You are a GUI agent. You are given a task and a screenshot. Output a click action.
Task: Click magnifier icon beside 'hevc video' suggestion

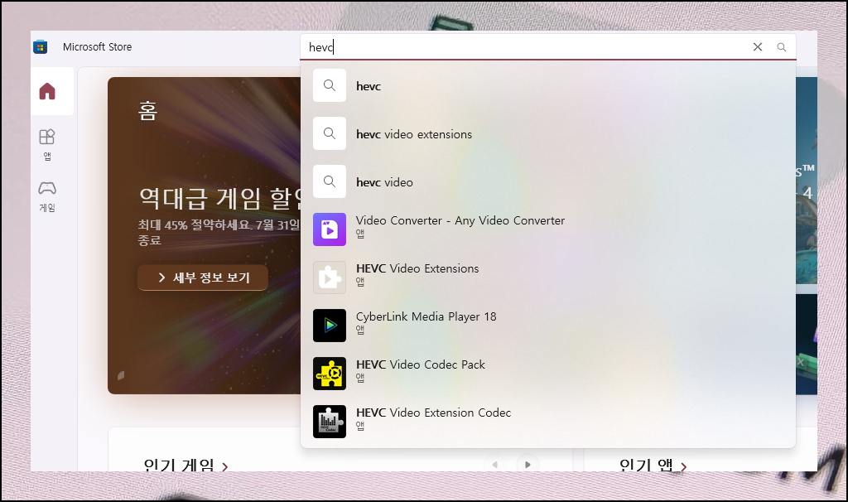click(330, 181)
